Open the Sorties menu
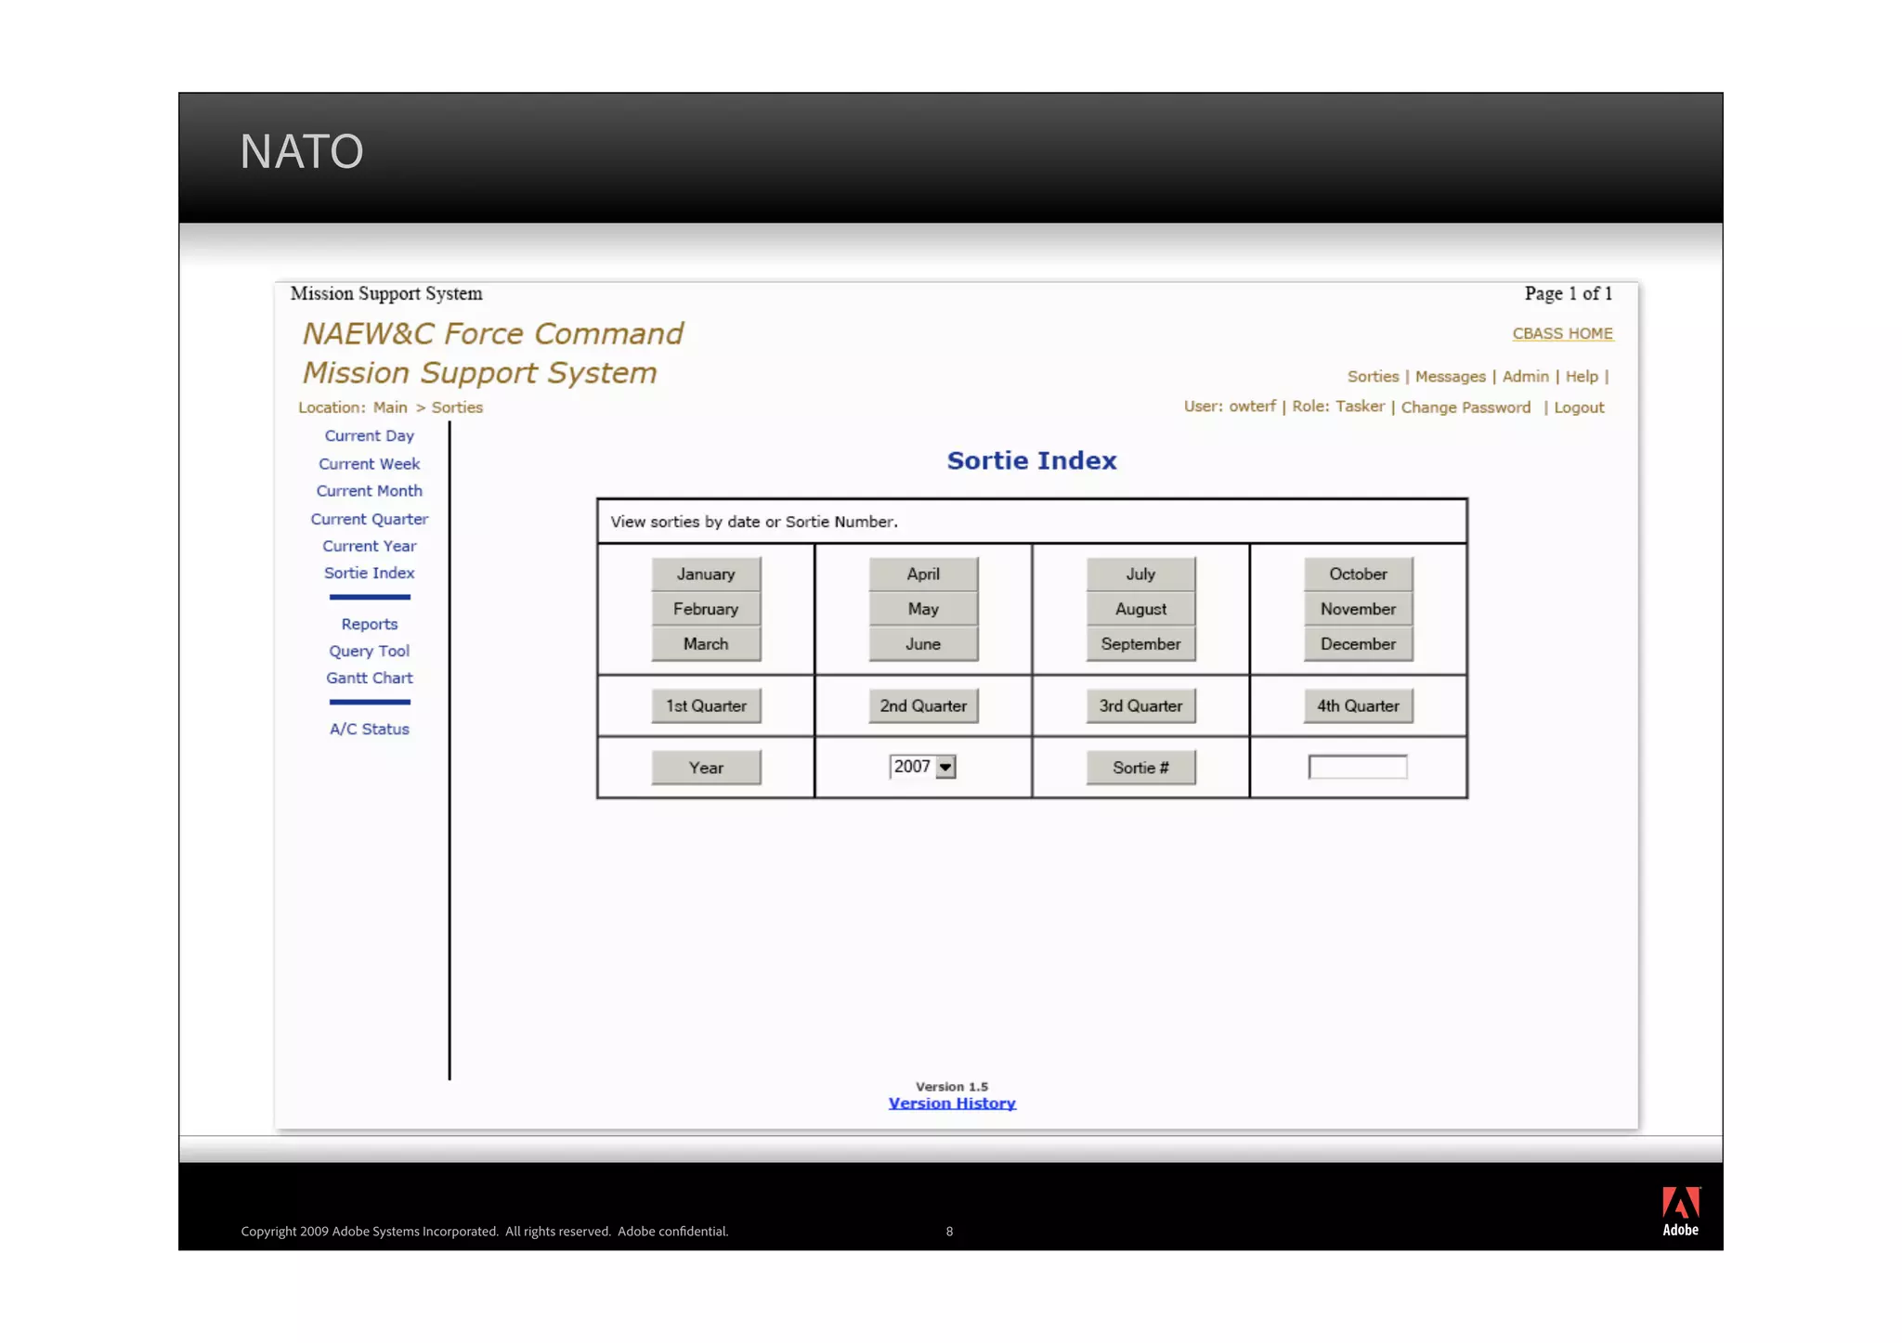The height and width of the screenshot is (1343, 1902). (x=1373, y=376)
